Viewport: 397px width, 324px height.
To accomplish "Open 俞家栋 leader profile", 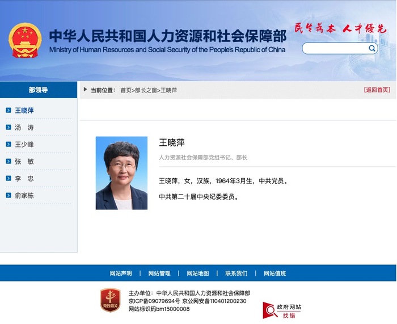I will coord(24,195).
